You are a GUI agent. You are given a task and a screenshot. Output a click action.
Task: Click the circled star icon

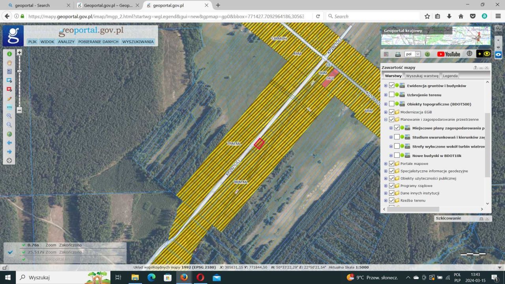coord(469,54)
